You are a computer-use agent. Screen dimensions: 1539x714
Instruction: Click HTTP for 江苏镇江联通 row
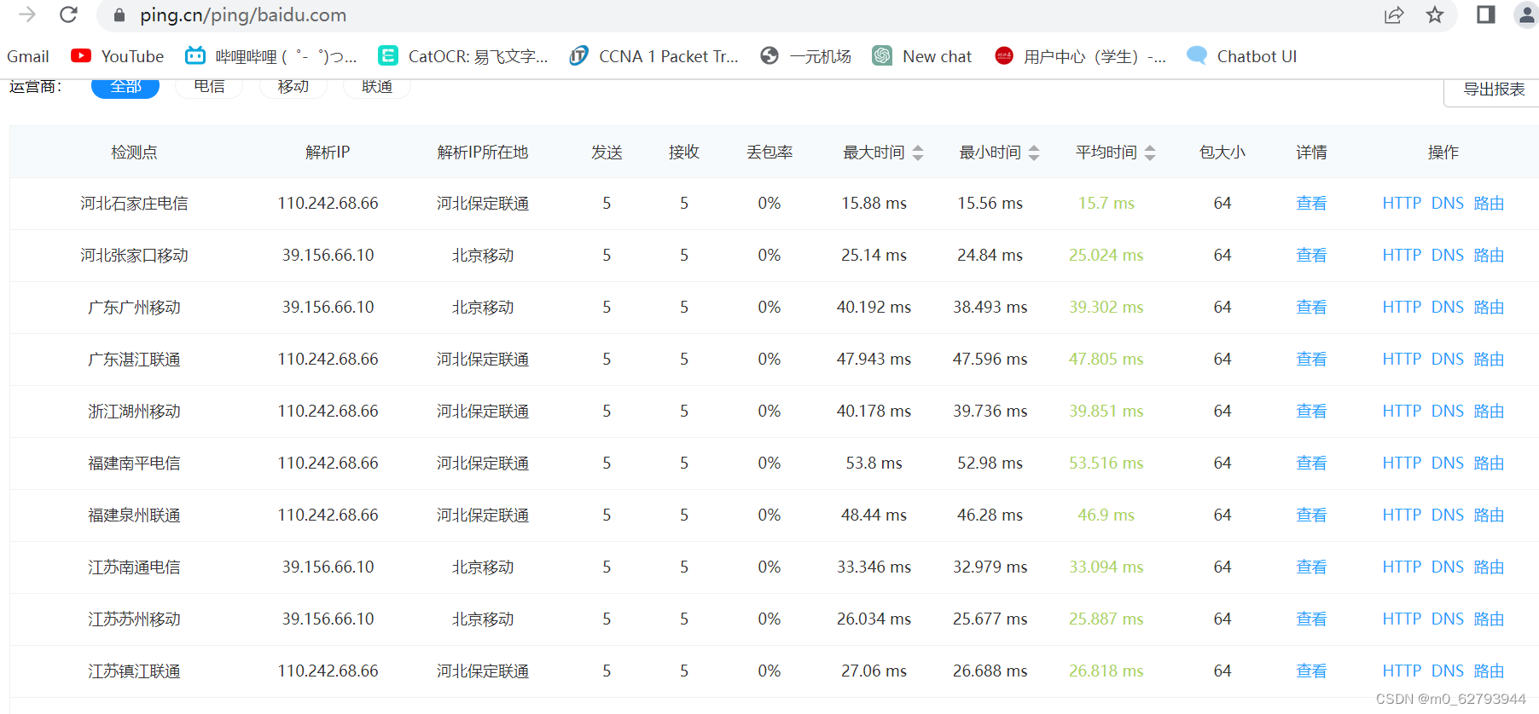[1402, 671]
